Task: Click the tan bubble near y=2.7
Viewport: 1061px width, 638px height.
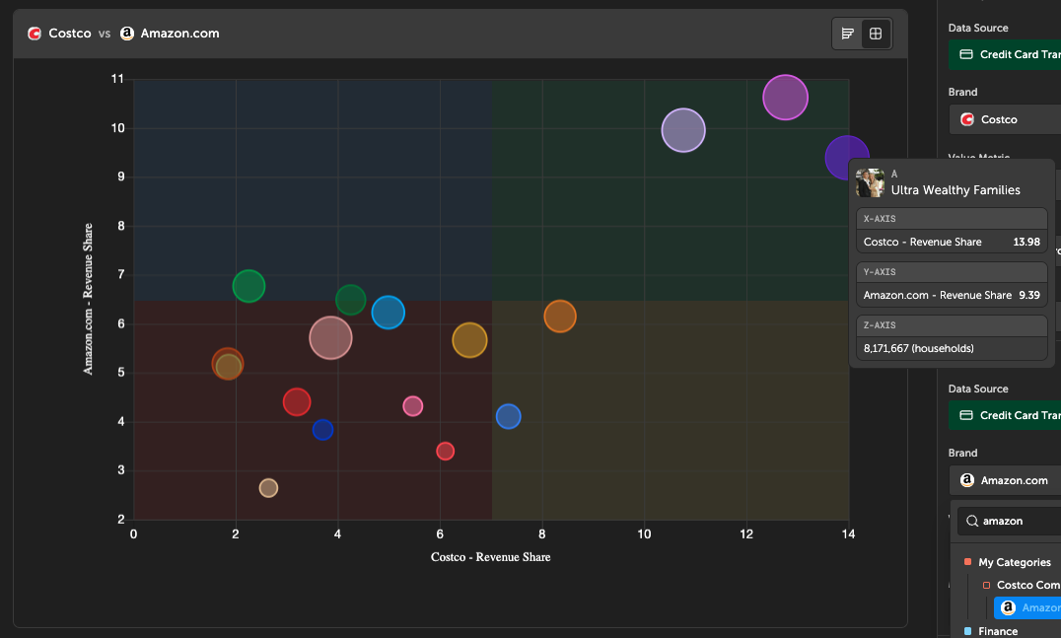Action: click(268, 488)
